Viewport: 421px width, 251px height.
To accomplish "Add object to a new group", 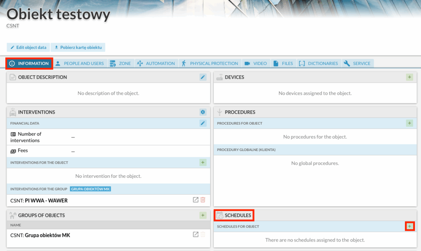I will (203, 215).
